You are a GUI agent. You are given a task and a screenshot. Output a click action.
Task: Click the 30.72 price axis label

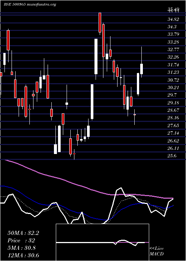coord(173,80)
